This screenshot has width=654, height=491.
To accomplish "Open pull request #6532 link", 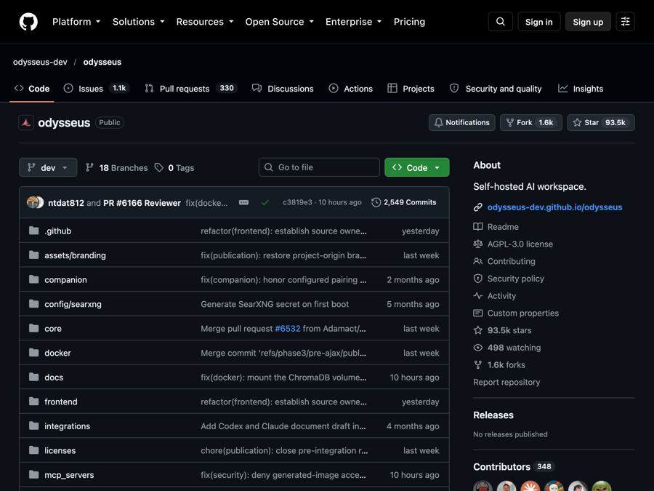I will [x=288, y=328].
